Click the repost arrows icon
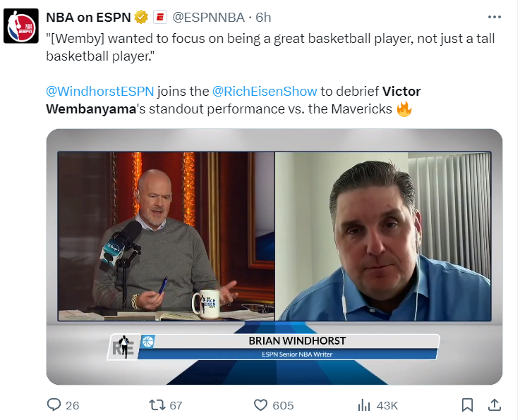Viewport: 520px width, 420px height. coord(157,405)
